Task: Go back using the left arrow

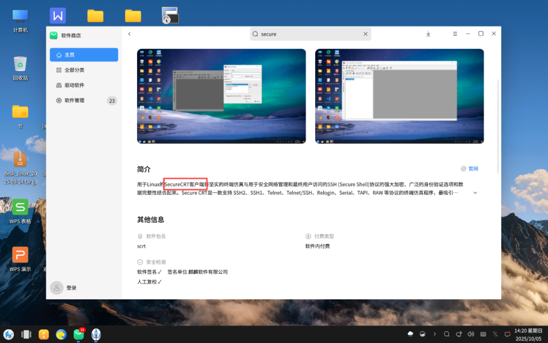Action: [x=129, y=34]
